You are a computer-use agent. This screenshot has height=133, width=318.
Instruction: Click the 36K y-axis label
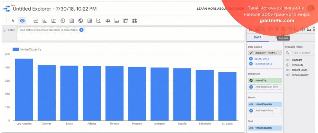[x=7, y=81]
